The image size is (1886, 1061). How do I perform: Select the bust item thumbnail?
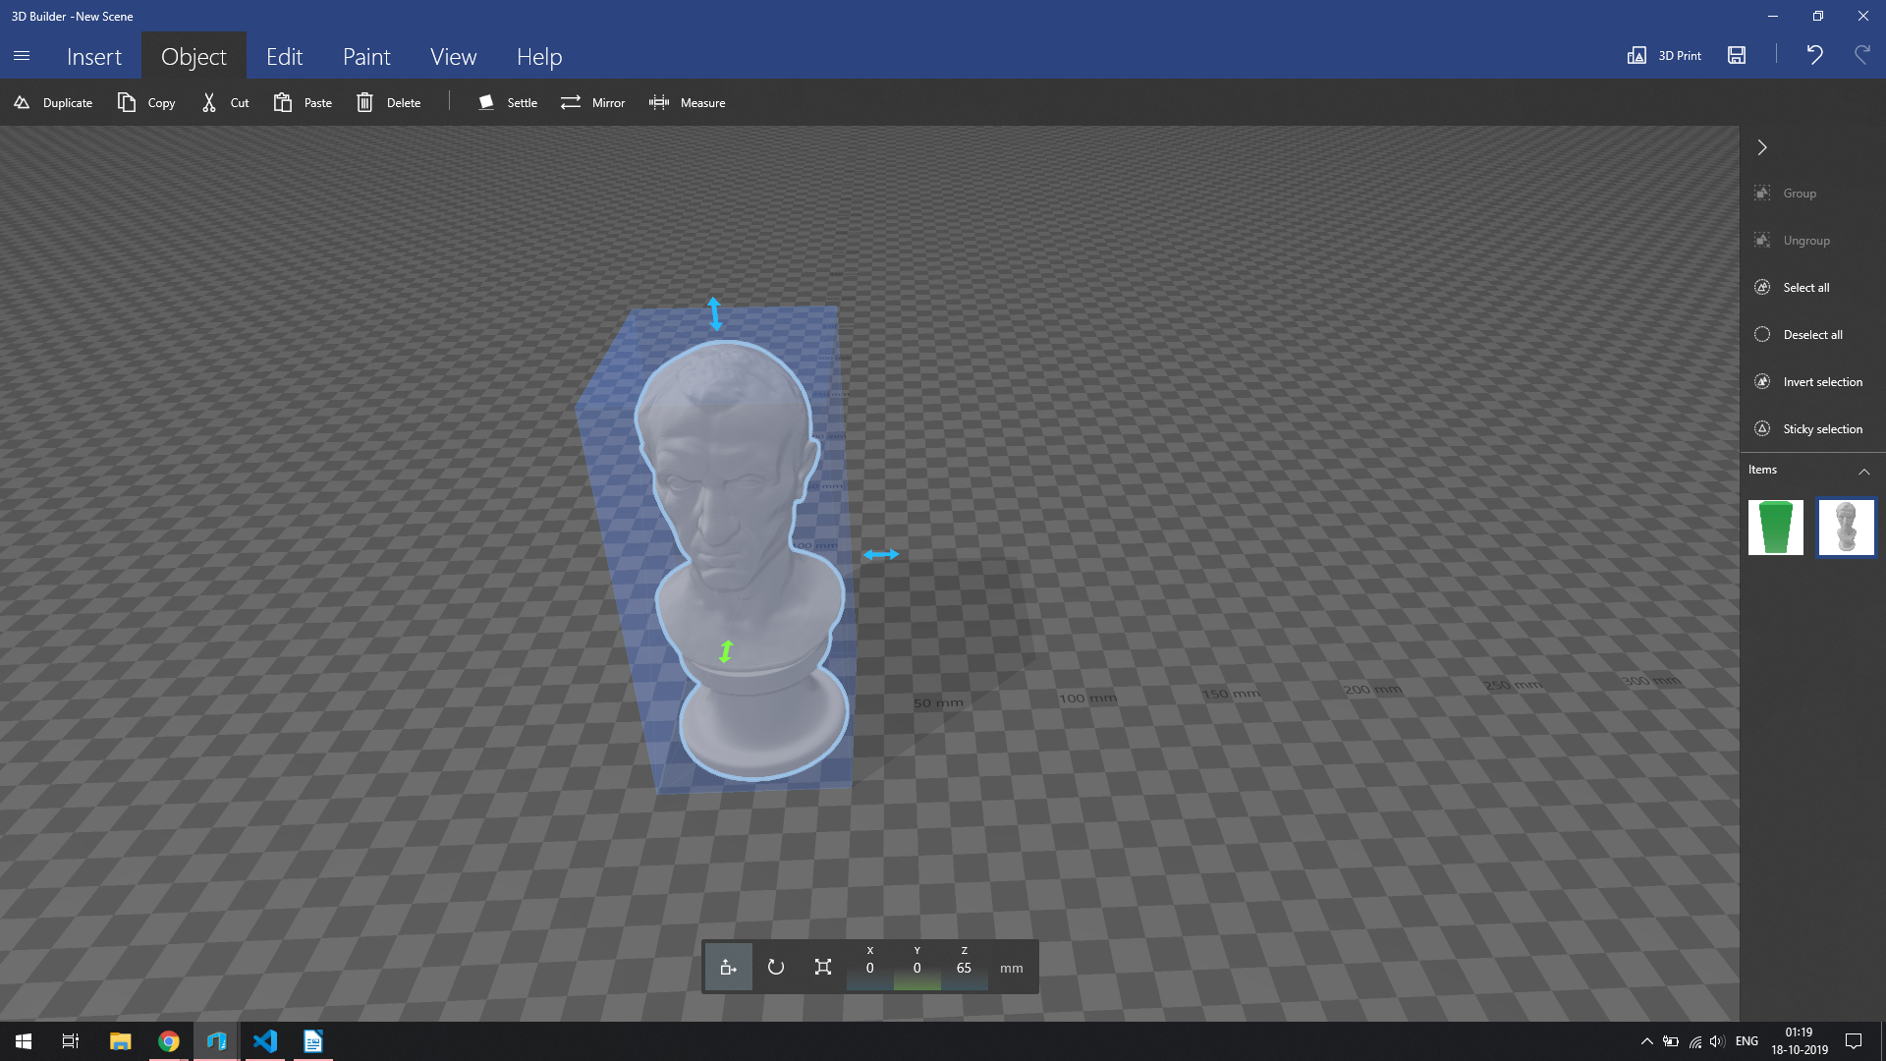[1846, 528]
